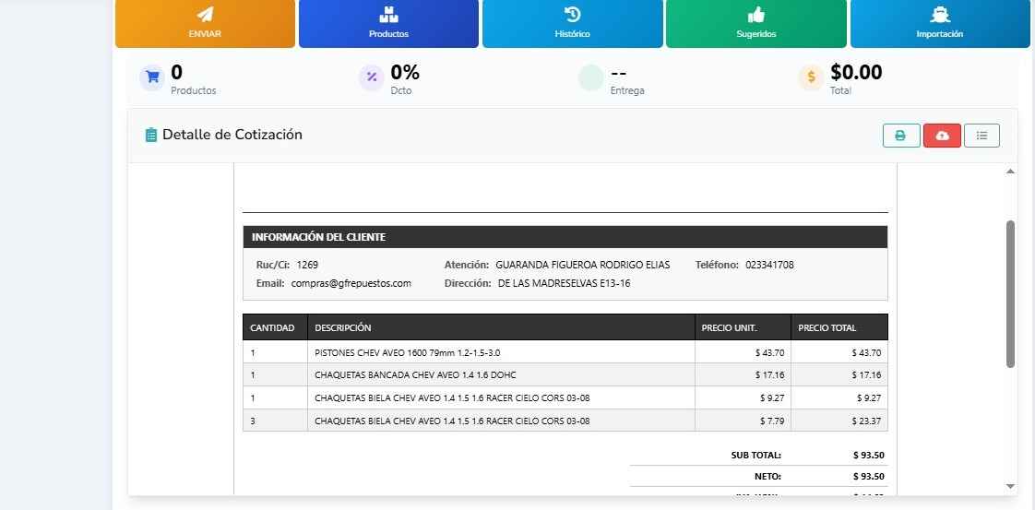Click the vertical scrollbar thumb
Viewport: 1035px width, 510px height.
pyautogui.click(x=1010, y=293)
